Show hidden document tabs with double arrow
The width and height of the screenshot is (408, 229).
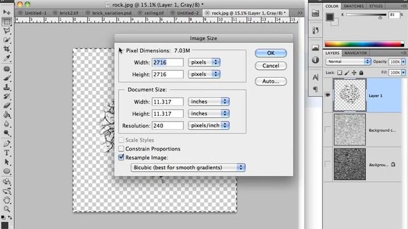300,13
